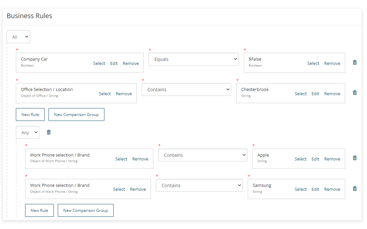
Task: Remove the Samsung string value
Action: click(332, 189)
